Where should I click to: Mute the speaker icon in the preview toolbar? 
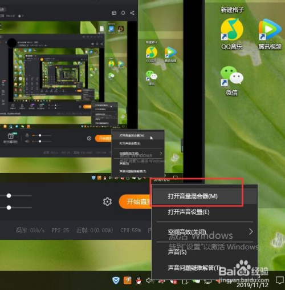pyautogui.click(x=27, y=142)
